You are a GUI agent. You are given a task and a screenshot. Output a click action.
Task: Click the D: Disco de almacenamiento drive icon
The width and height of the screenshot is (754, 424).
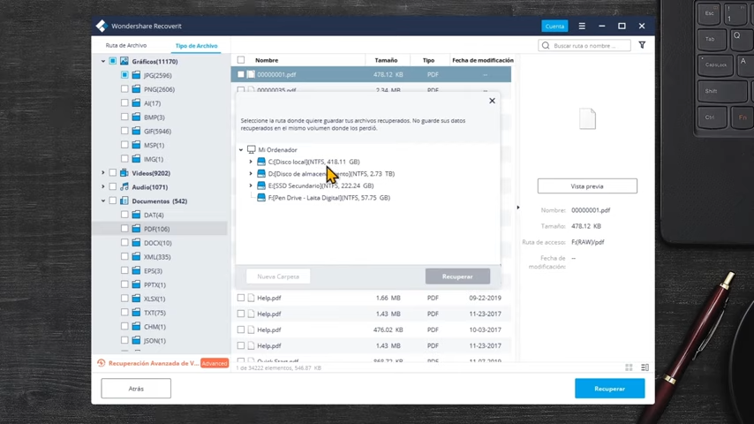click(x=261, y=173)
